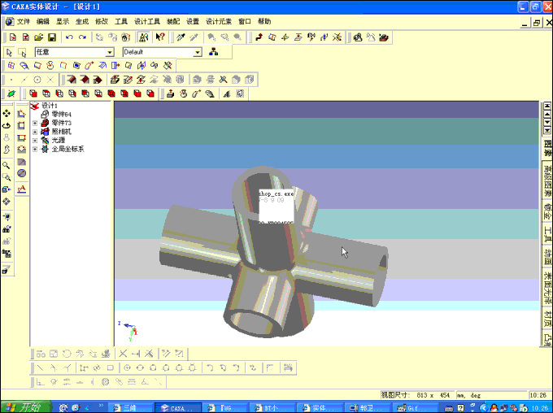Expand the 照相机 tree node
The height and width of the screenshot is (413, 553).
(x=35, y=132)
